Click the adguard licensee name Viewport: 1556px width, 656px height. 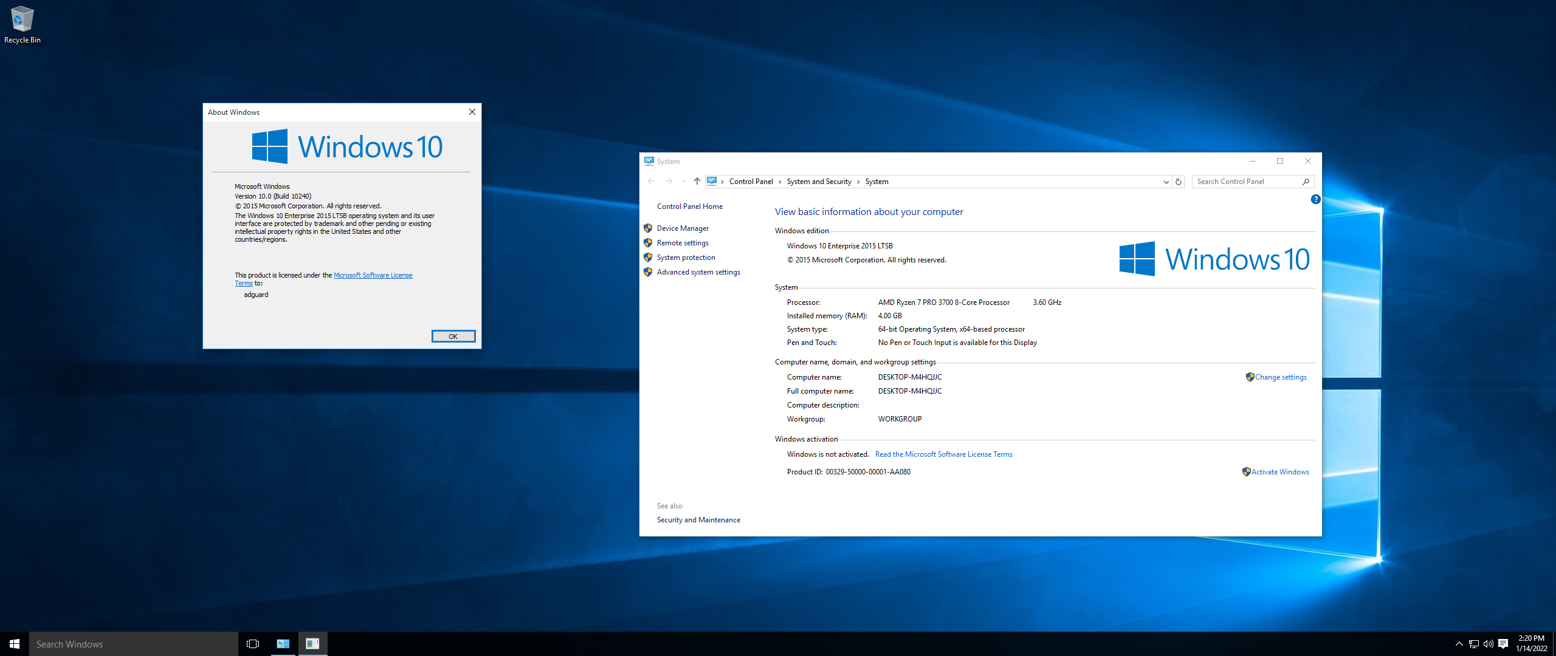pyautogui.click(x=256, y=295)
